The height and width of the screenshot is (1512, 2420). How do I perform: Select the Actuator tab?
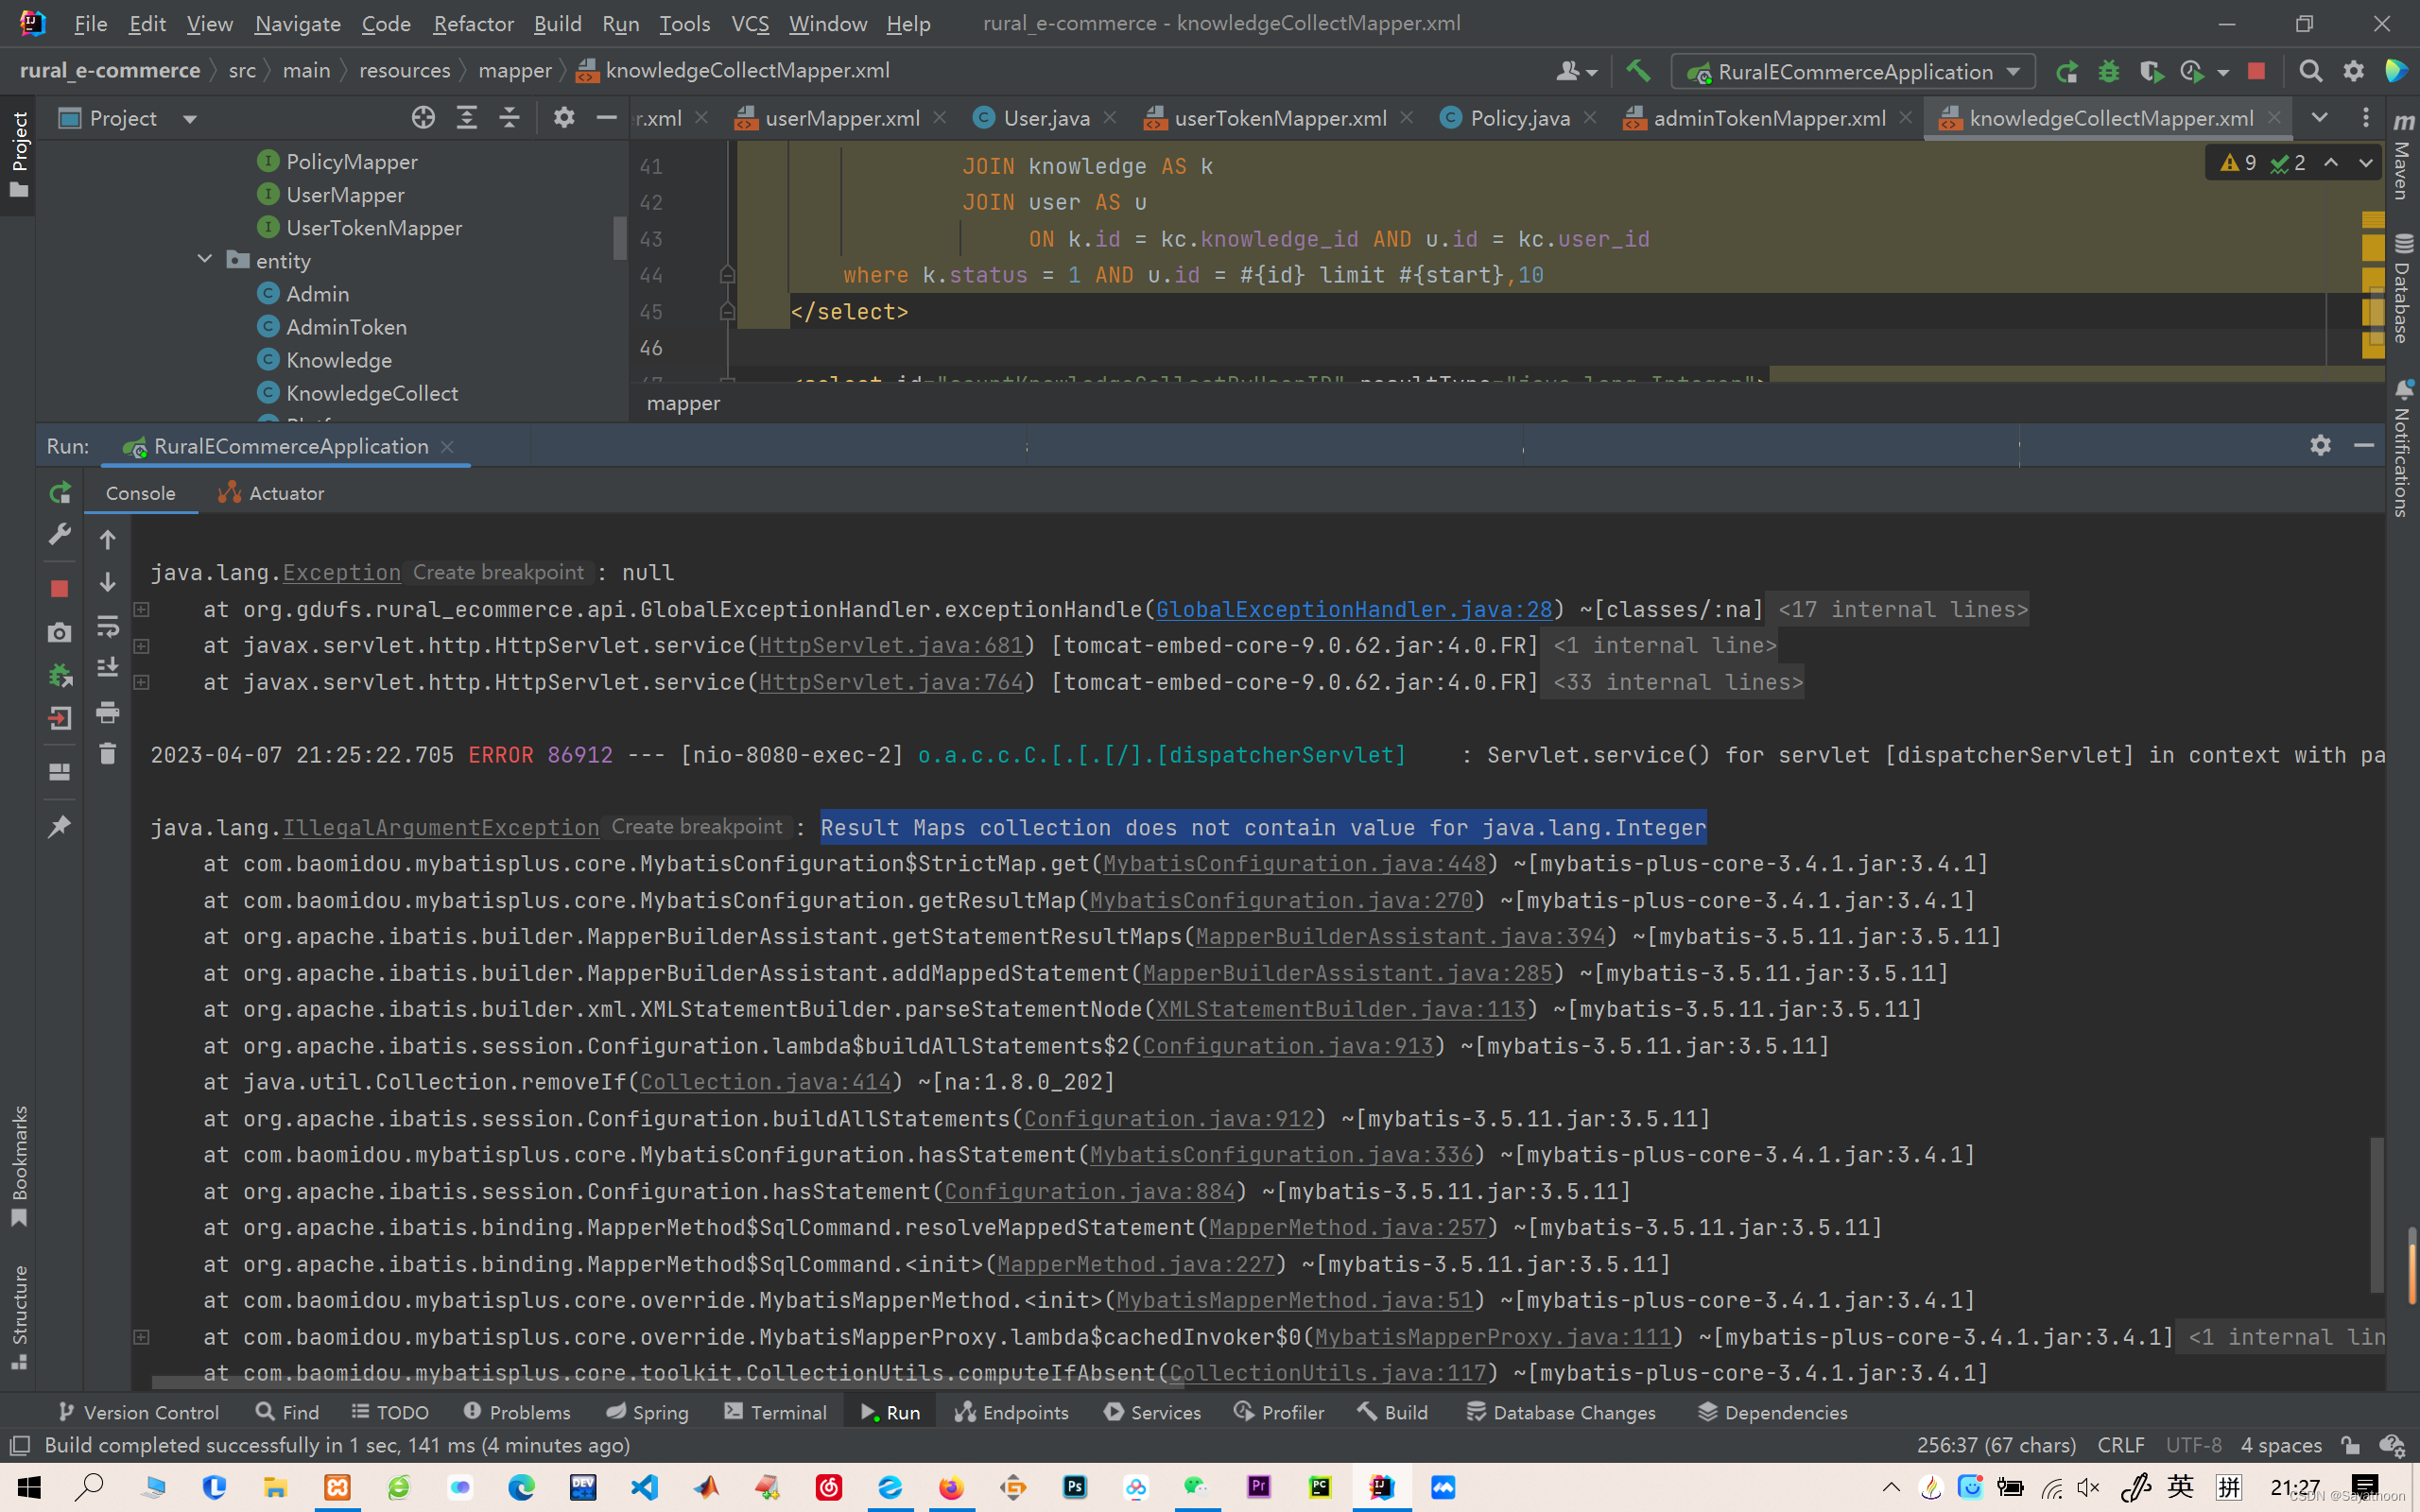(x=271, y=492)
